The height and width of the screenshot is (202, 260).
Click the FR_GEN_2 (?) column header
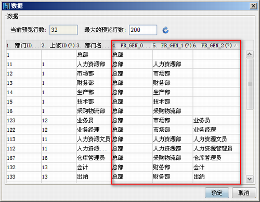click(x=216, y=45)
